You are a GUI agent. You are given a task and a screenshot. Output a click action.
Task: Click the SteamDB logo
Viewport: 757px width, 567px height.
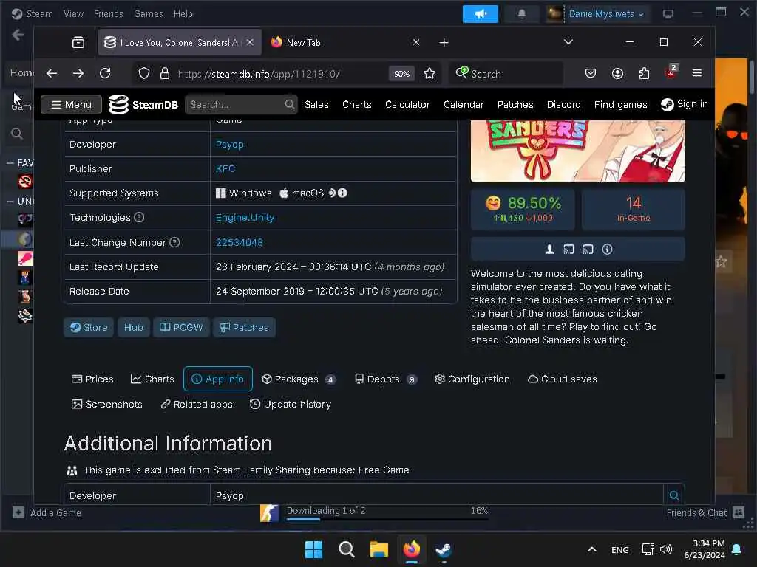coord(143,105)
